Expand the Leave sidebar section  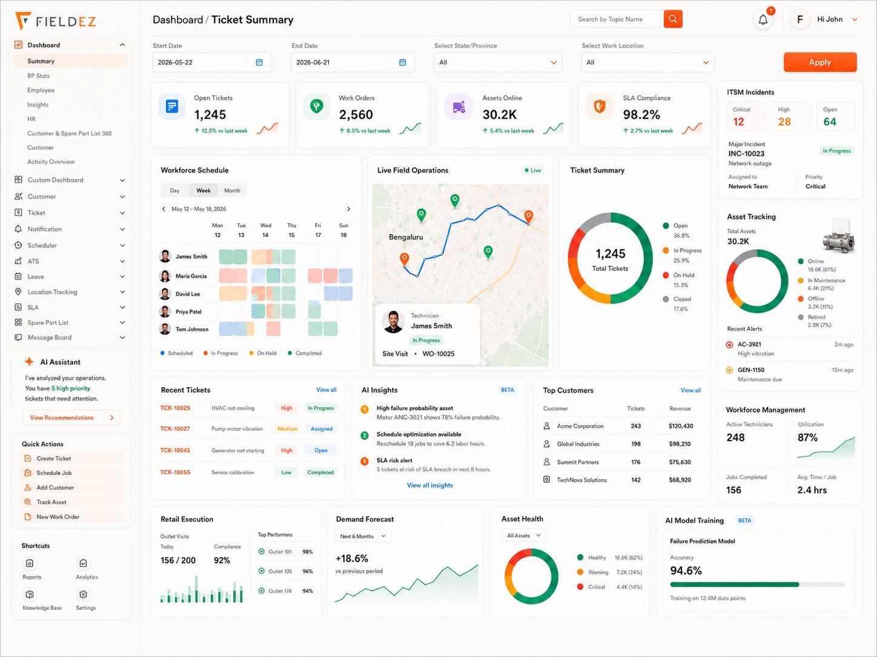point(122,276)
